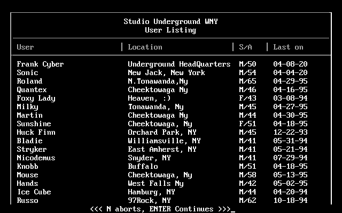This screenshot has height=213, width=342.
Task: Click the last-on date '12-22-93'
Action: click(x=290, y=132)
